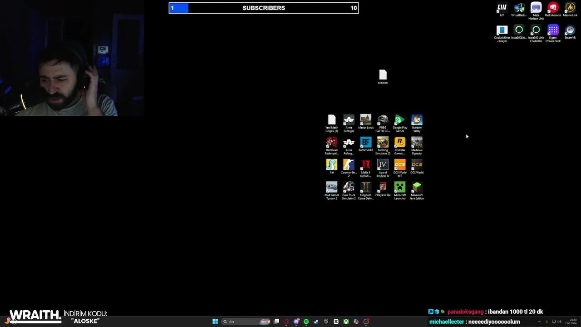Image resolution: width=581 pixels, height=327 pixels.
Task: Open the Counter-Strike 2 shortcut
Action: point(349,168)
